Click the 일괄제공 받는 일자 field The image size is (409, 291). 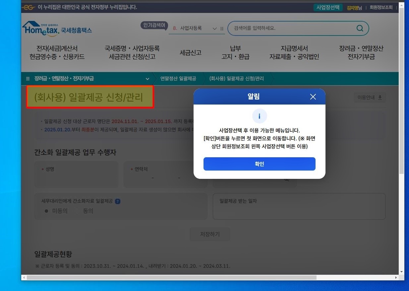click(x=299, y=206)
